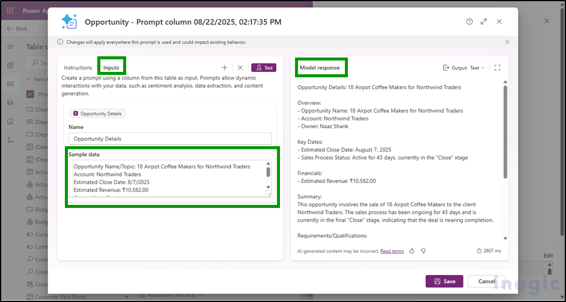Click into the Sample data text area
This screenshot has height=302, width=566.
pos(170,178)
